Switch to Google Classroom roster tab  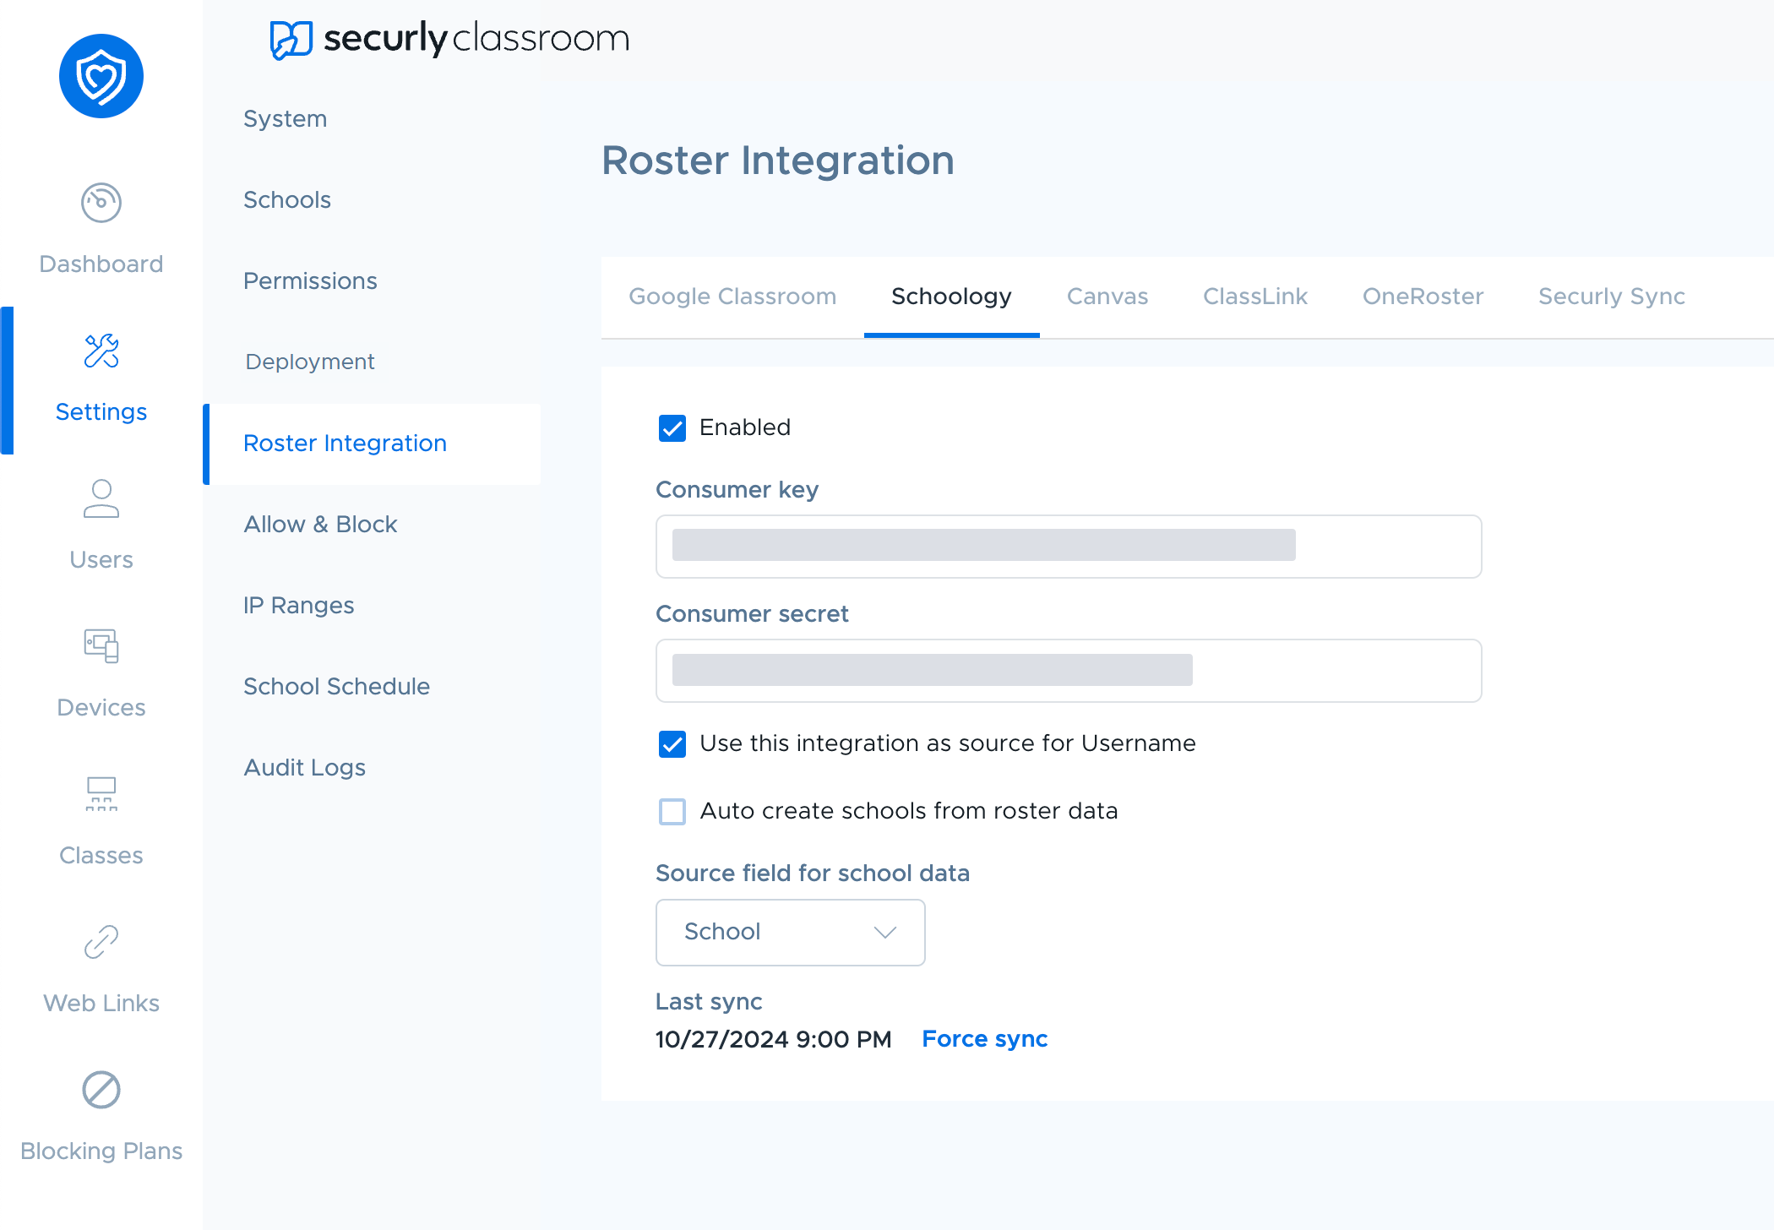tap(733, 297)
